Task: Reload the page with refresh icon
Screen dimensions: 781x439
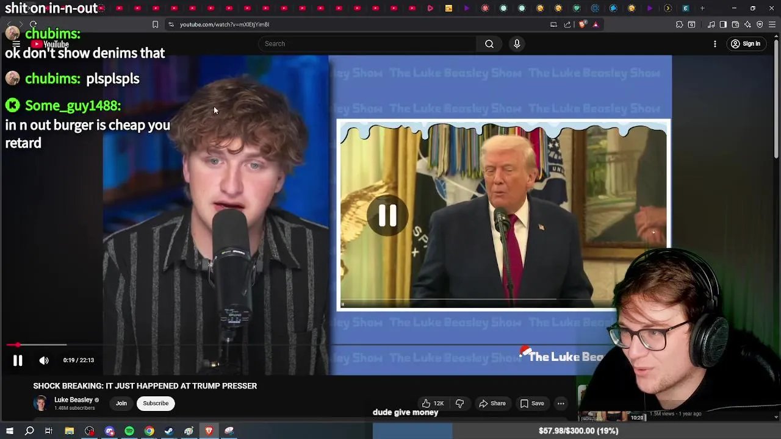Action: 33,24
